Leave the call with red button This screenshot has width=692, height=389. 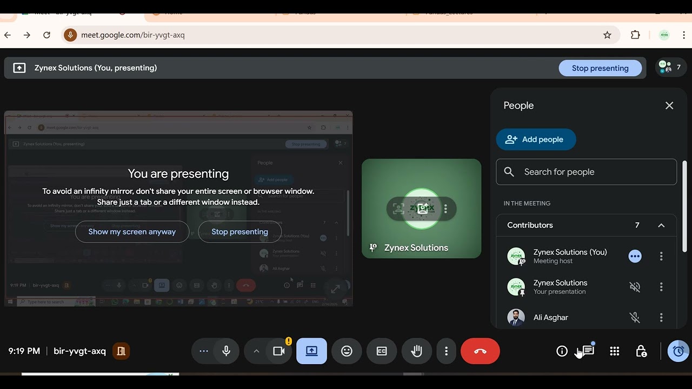[480, 351]
